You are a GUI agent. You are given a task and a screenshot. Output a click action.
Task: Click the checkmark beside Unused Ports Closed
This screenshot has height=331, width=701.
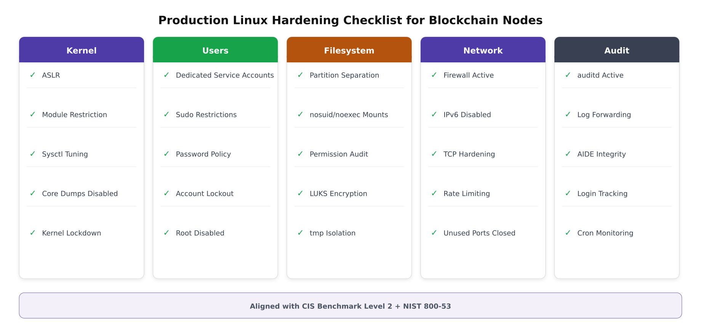point(434,233)
